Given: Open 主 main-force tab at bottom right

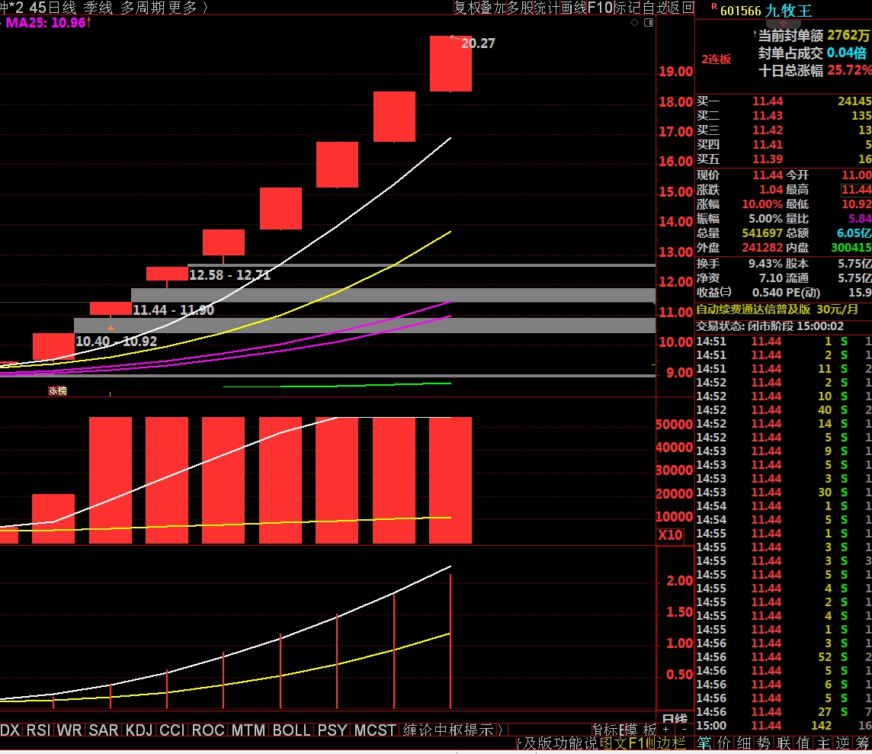Looking at the screenshot, I should [x=823, y=743].
